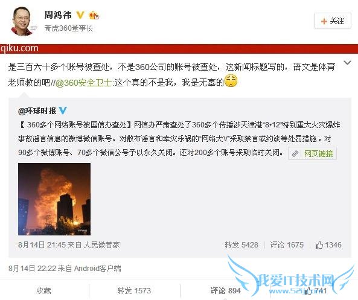Enlarge the explosion photo thumbnail
Image resolution: width=358 pixels, height=300 pixels.
tap(54, 199)
